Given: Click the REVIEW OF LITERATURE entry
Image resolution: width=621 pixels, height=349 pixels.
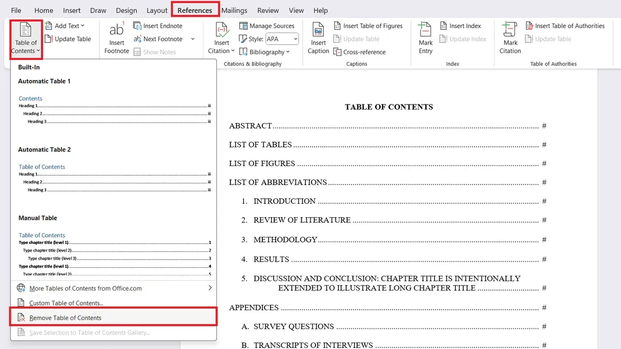Looking at the screenshot, I should (302, 220).
